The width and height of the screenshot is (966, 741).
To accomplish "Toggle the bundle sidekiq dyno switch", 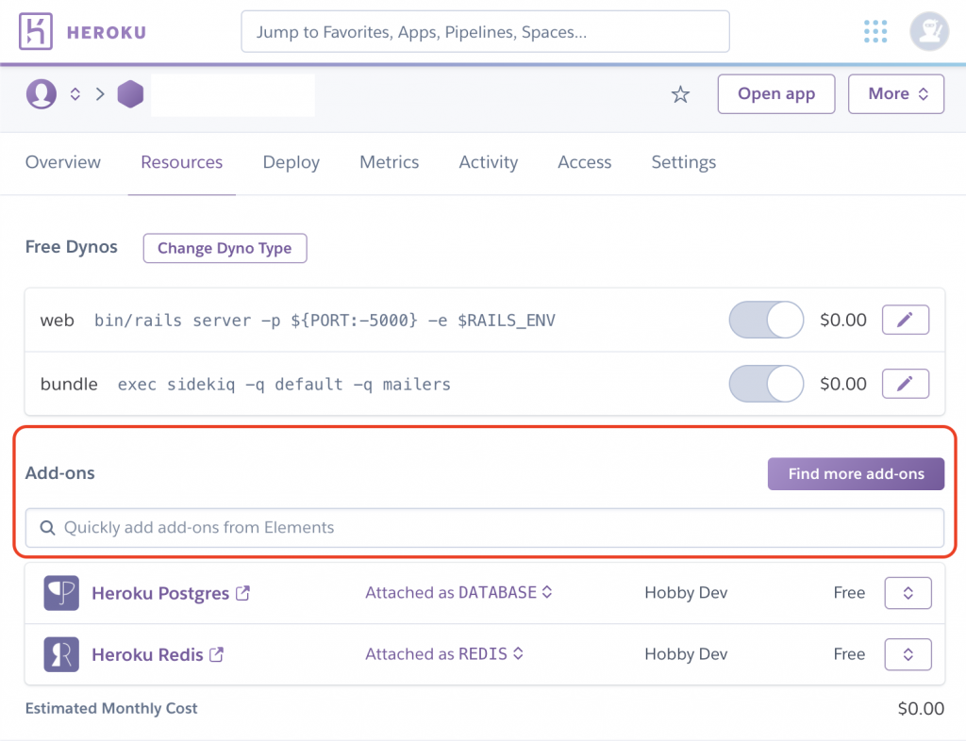I will (766, 384).
